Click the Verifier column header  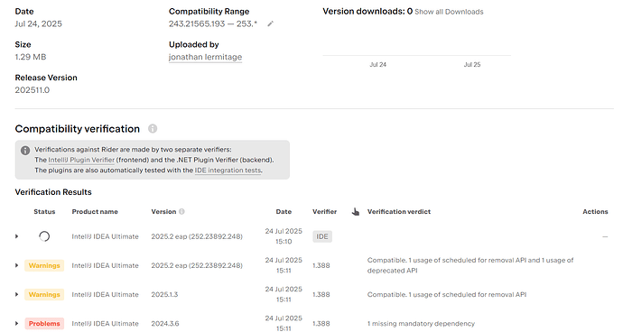[325, 212]
